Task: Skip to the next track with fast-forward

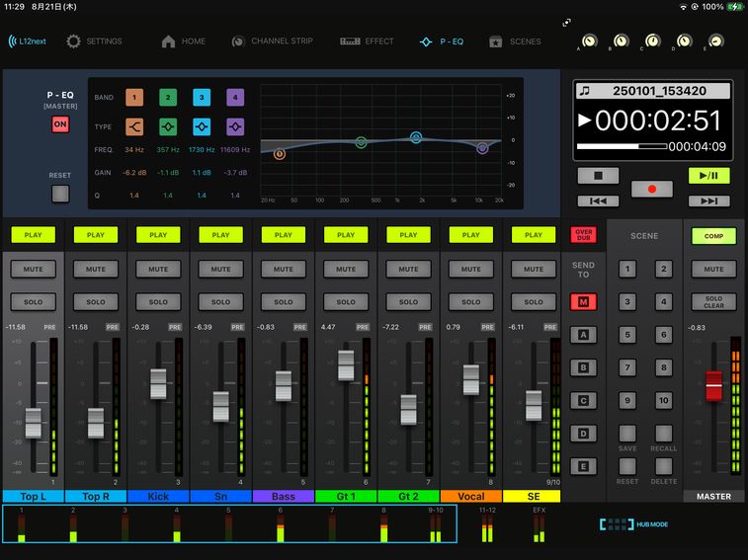Action: (x=708, y=201)
